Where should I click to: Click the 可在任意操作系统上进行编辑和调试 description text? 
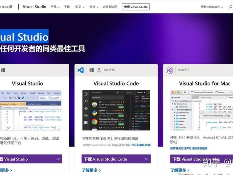pos(110,139)
